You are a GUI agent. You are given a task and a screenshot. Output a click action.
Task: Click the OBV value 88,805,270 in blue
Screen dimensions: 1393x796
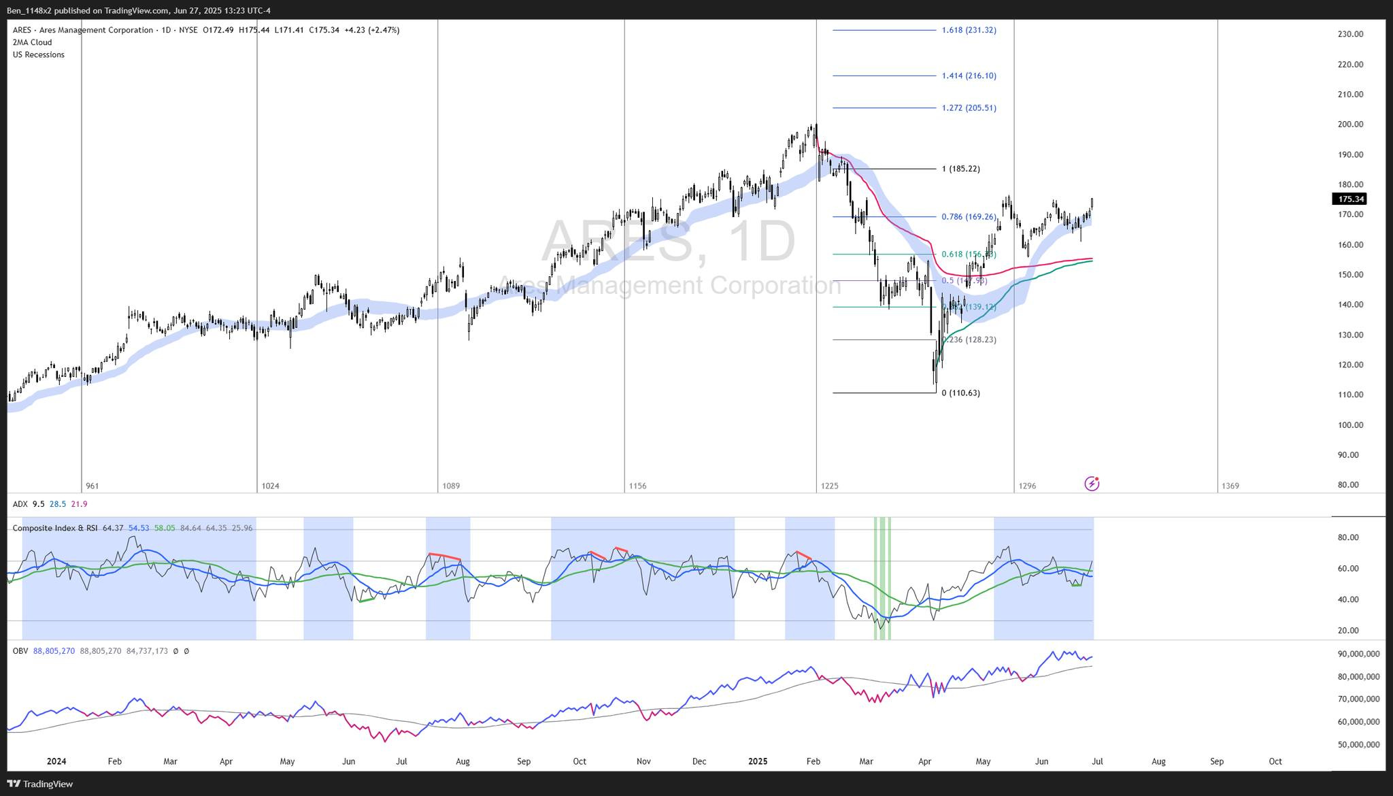click(54, 651)
